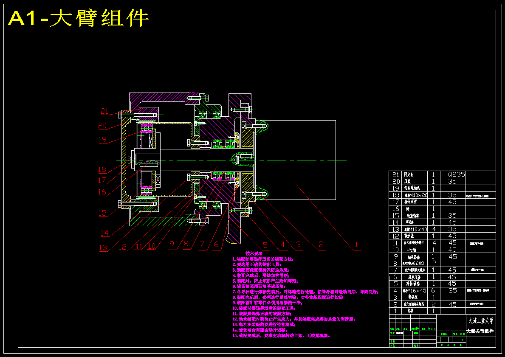Pick red callout number 6 on drawing

pos(217,245)
